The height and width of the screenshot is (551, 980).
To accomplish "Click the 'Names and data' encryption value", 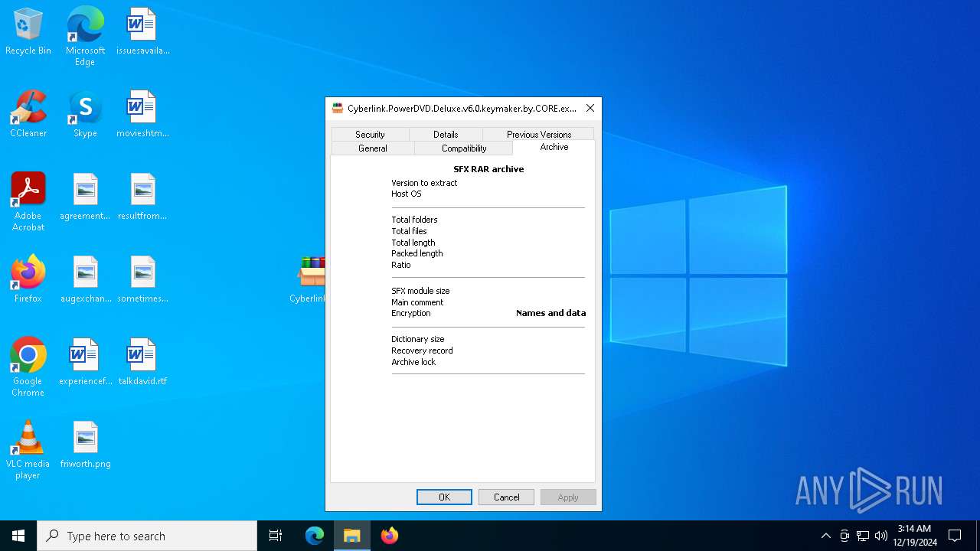I will pos(550,313).
